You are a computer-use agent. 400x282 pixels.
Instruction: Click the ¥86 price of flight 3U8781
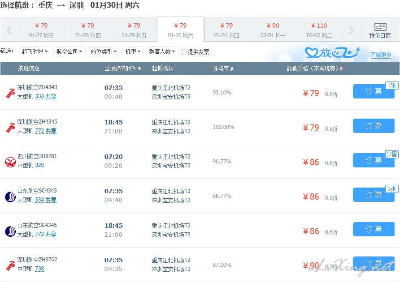pyautogui.click(x=311, y=162)
